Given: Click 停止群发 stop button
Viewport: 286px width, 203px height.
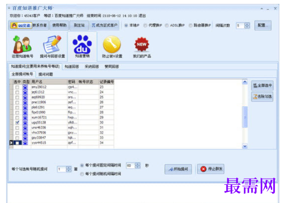Looking at the screenshot, I should pos(211,169).
